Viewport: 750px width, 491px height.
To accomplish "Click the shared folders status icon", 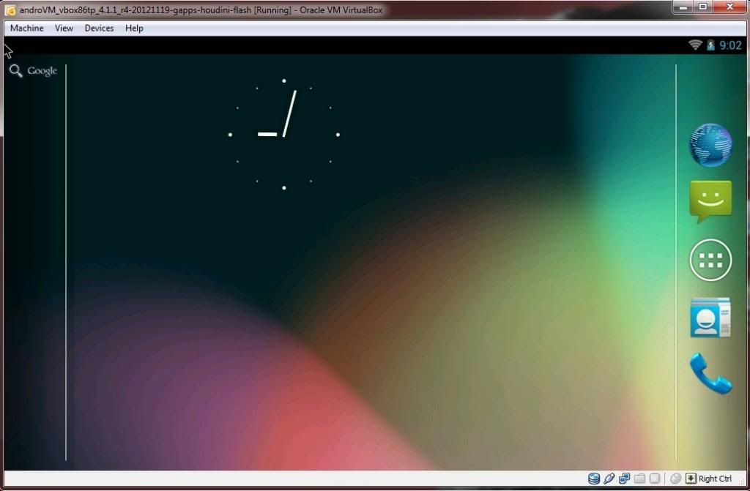I will pyautogui.click(x=639, y=478).
